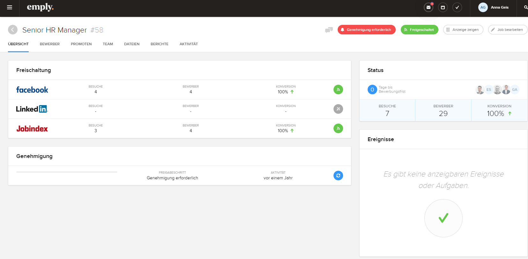Viewport: 528px width, 259px height.
Task: Open Genehmigung erforderlich approval button
Action: (366, 30)
